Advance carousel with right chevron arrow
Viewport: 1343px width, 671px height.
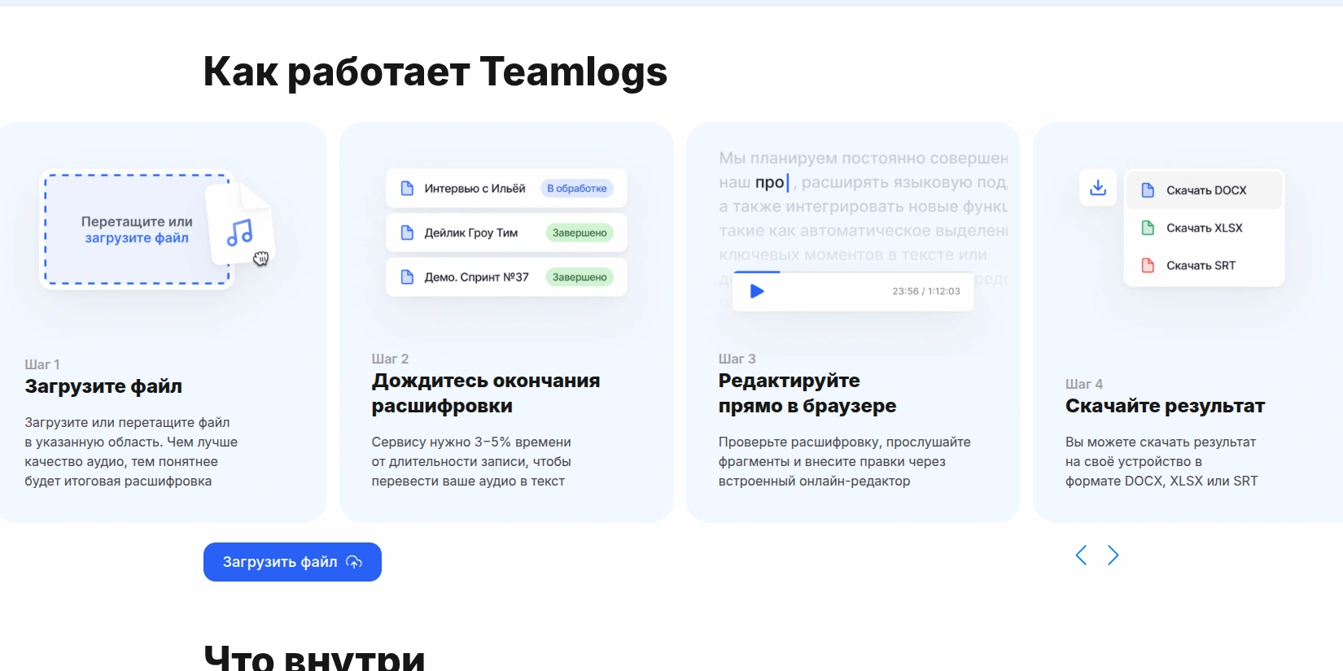[x=1113, y=556]
